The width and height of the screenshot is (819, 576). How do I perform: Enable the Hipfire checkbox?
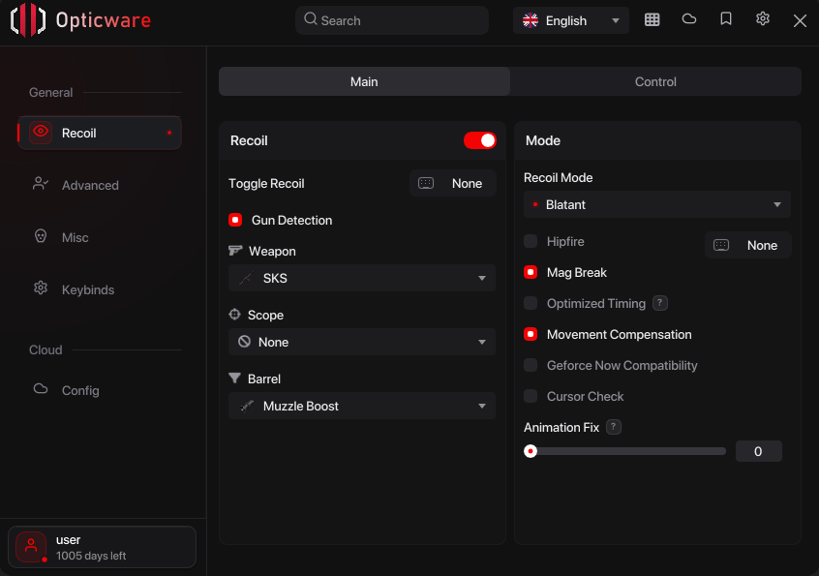531,241
